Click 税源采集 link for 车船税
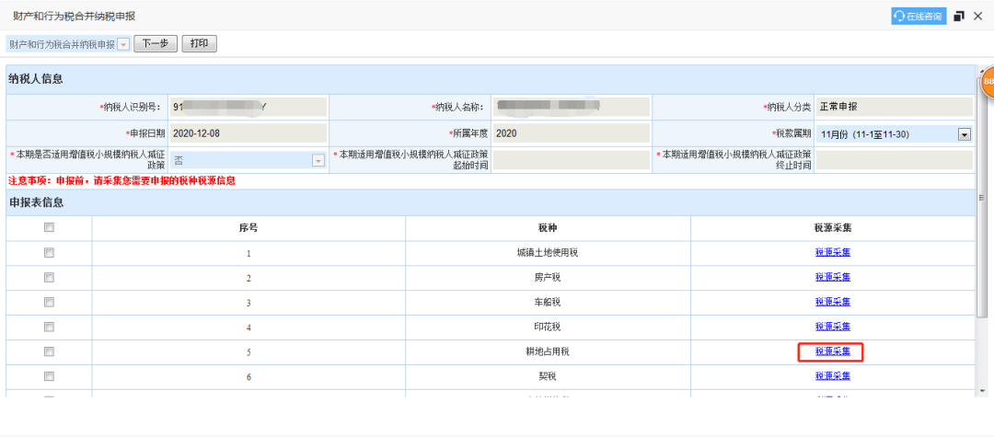 click(x=832, y=302)
